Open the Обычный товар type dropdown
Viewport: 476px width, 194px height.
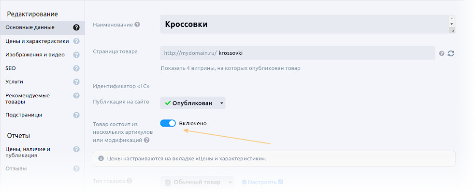[x=197, y=182]
